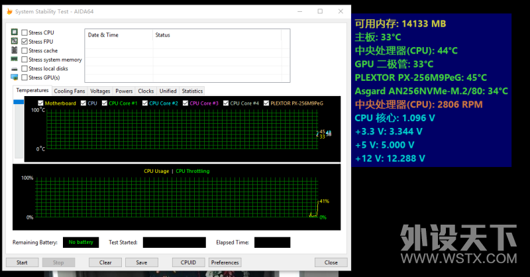The image size is (530, 277).
Task: Open the Clocks tab
Action: [x=146, y=91]
